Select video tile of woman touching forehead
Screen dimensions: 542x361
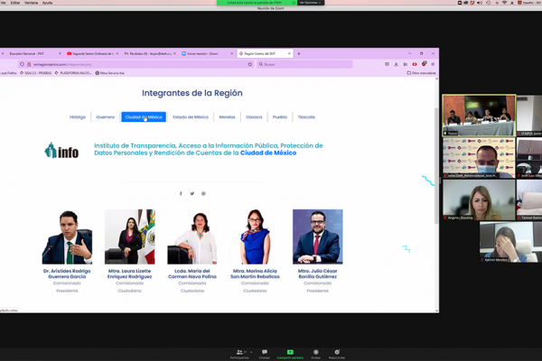[x=511, y=242]
